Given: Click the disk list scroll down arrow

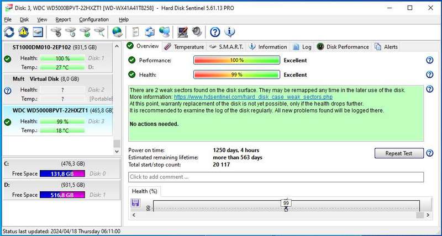Looking at the screenshot, I should click(117, 151).
